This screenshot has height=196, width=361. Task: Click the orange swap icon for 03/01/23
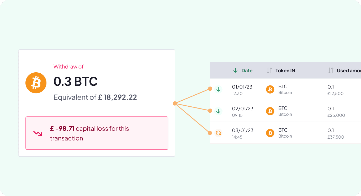click(218, 133)
